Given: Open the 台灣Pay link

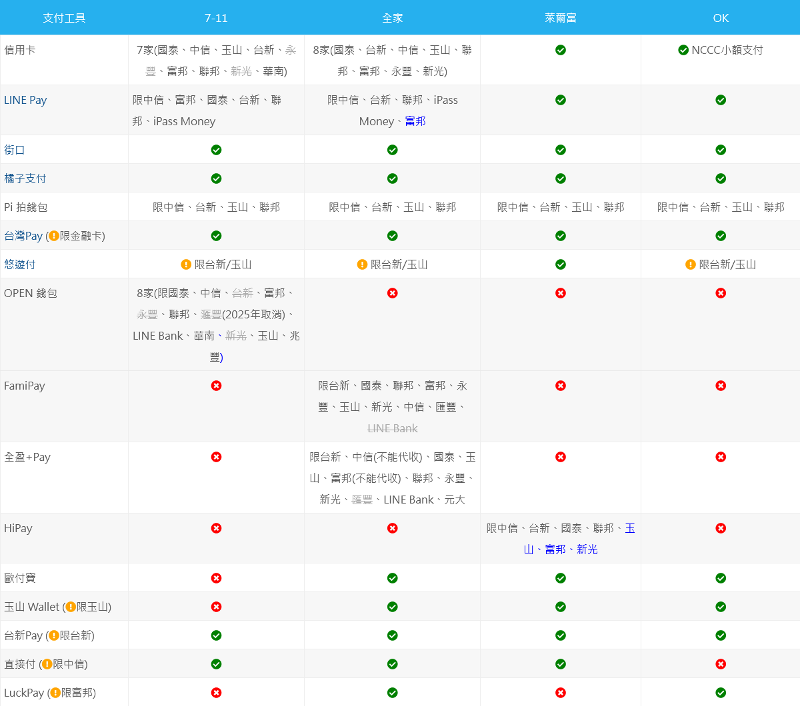Looking at the screenshot, I should pyautogui.click(x=23, y=236).
